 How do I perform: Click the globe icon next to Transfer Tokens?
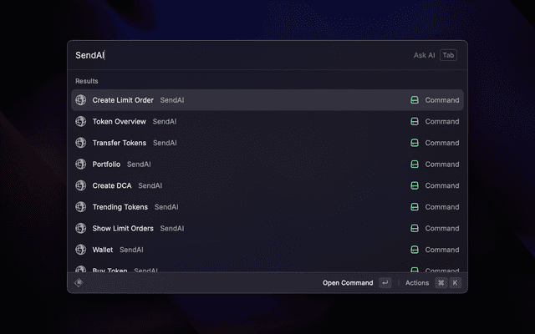pos(81,143)
